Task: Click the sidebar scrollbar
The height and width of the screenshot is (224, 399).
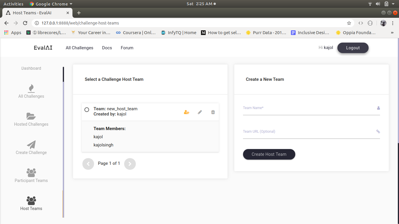Action: tap(63, 142)
